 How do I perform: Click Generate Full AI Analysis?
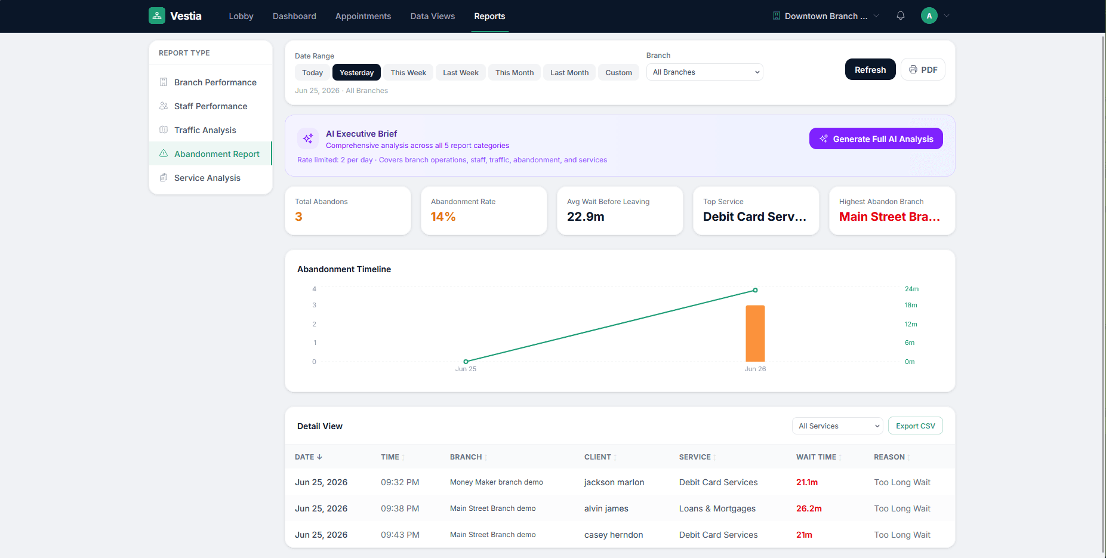876,138
